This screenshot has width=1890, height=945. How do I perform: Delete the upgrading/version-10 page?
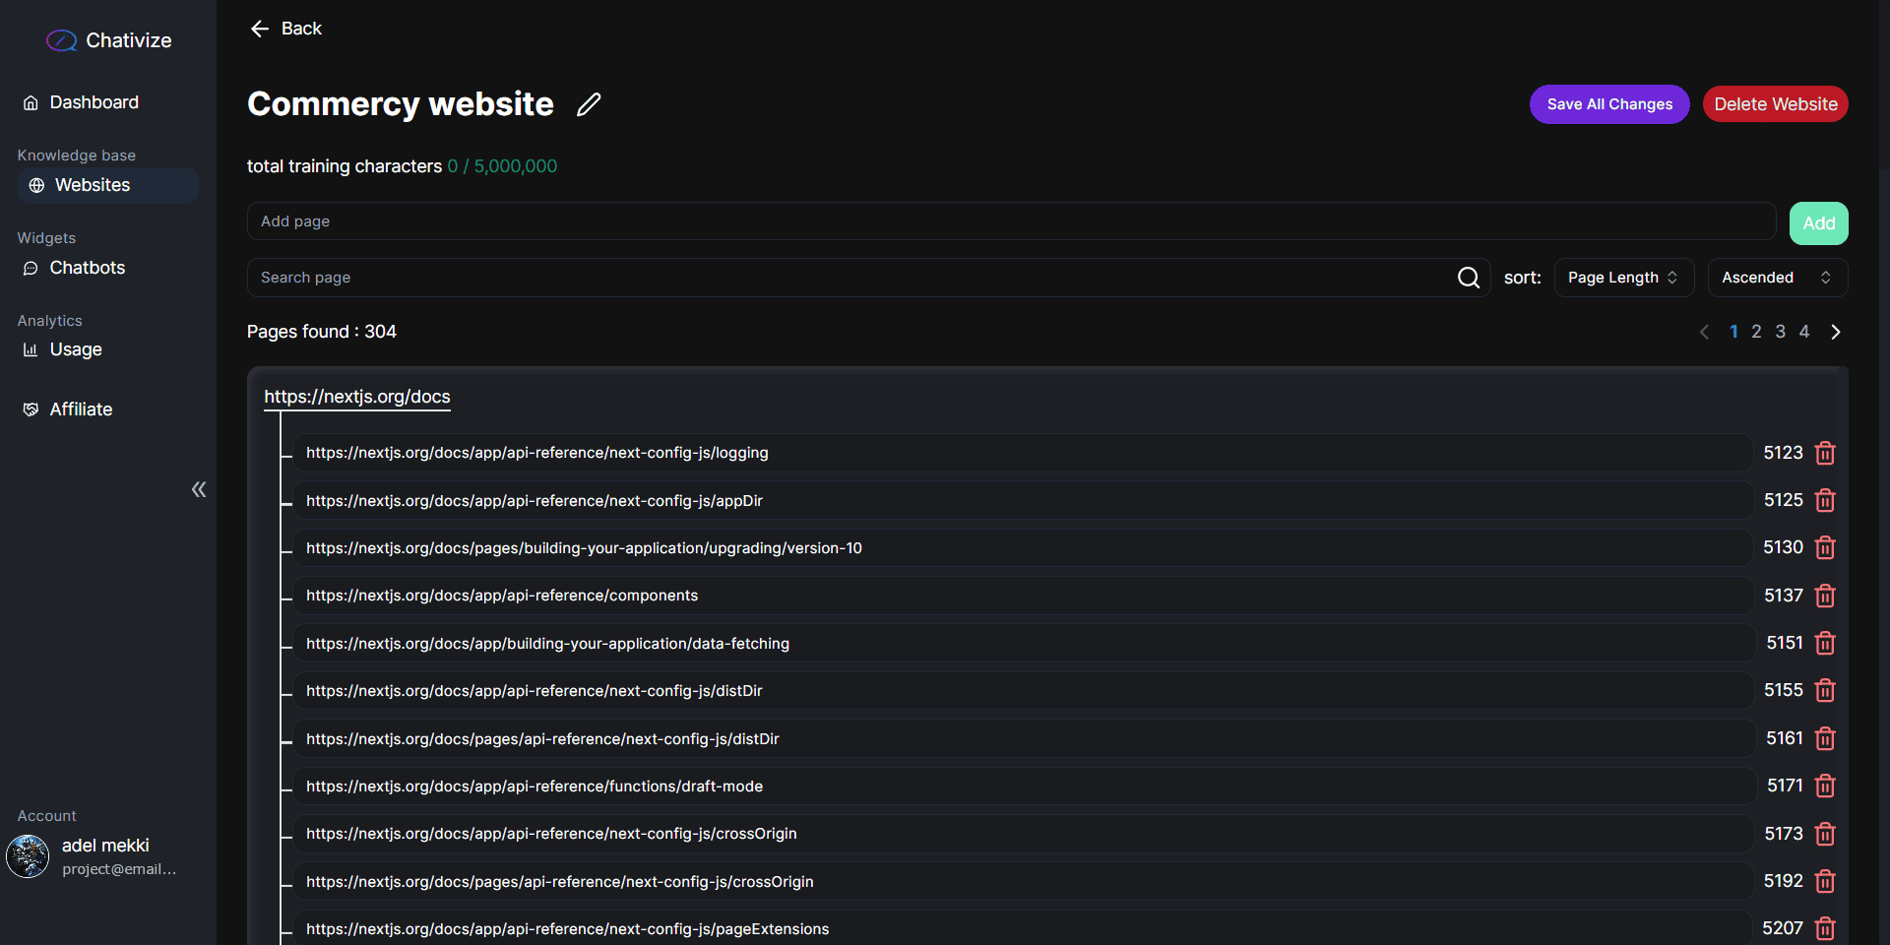click(x=1825, y=547)
